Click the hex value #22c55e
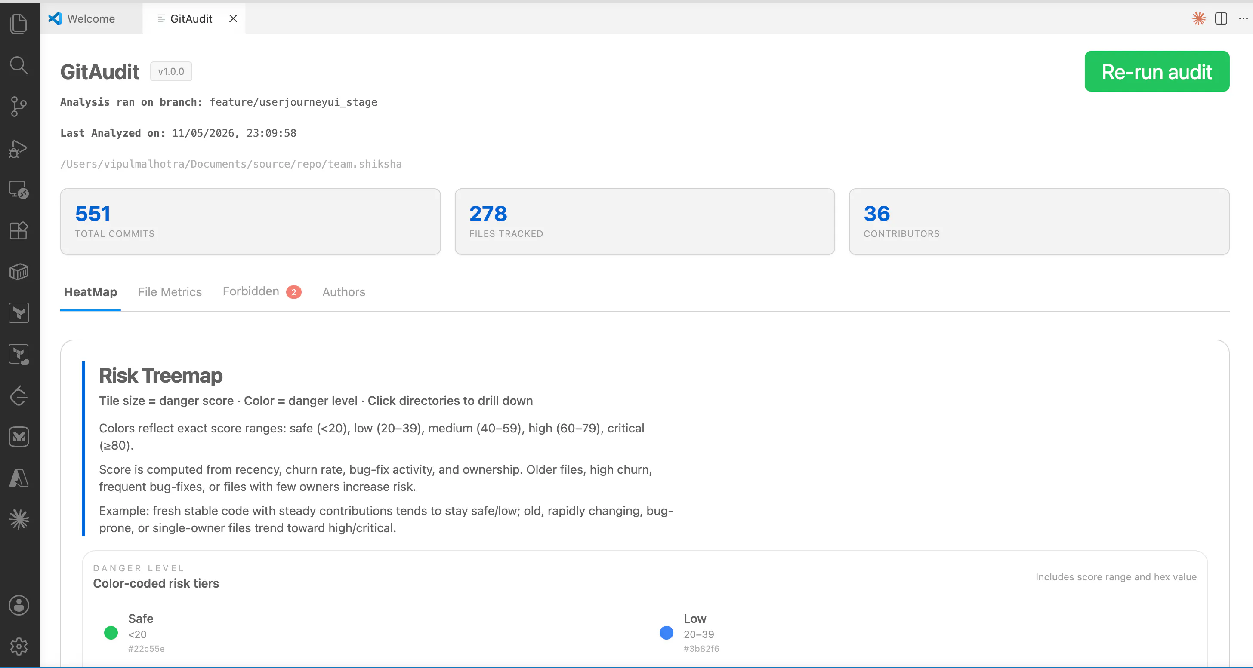 (146, 649)
